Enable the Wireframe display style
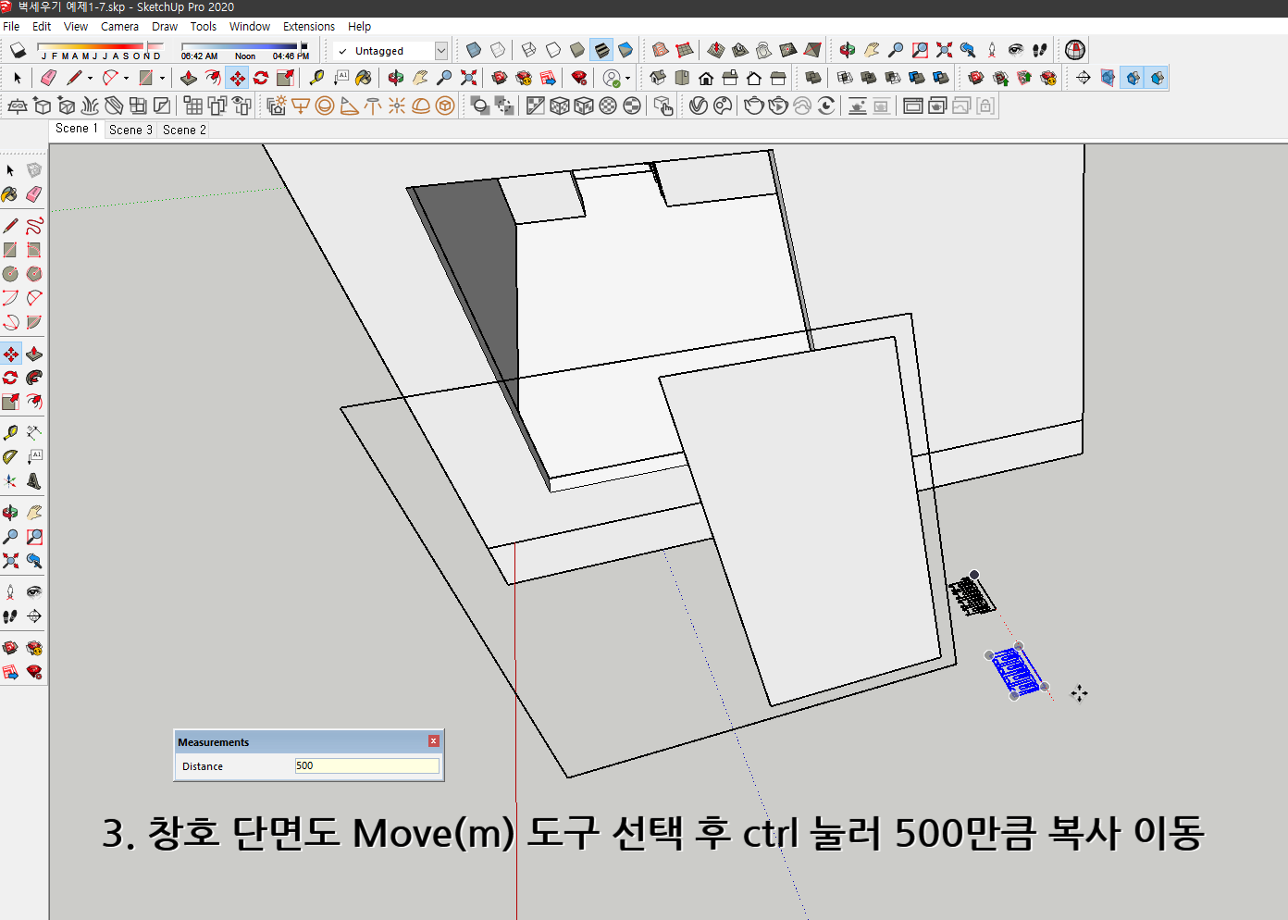The image size is (1288, 920). point(527,50)
